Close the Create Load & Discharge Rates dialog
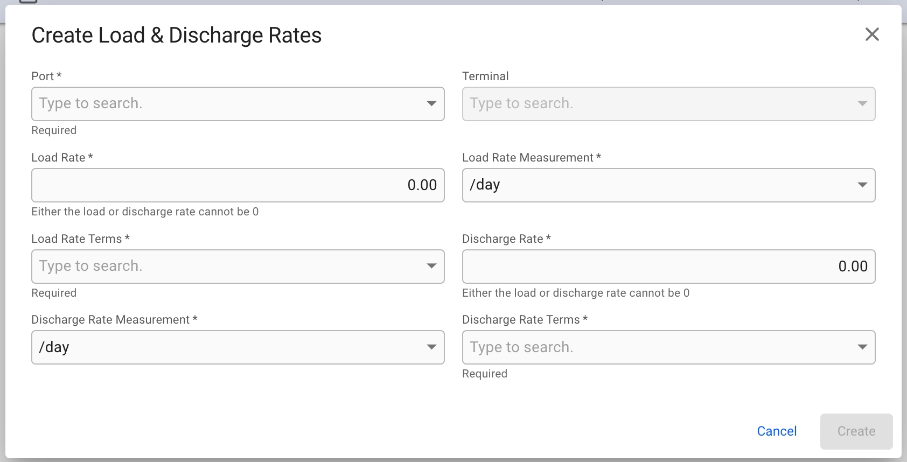Screen dimensions: 907x462 871,34
